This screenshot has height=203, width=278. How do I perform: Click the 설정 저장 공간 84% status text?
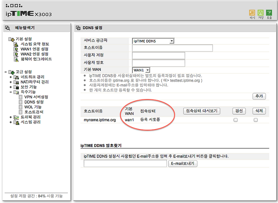tap(36, 196)
